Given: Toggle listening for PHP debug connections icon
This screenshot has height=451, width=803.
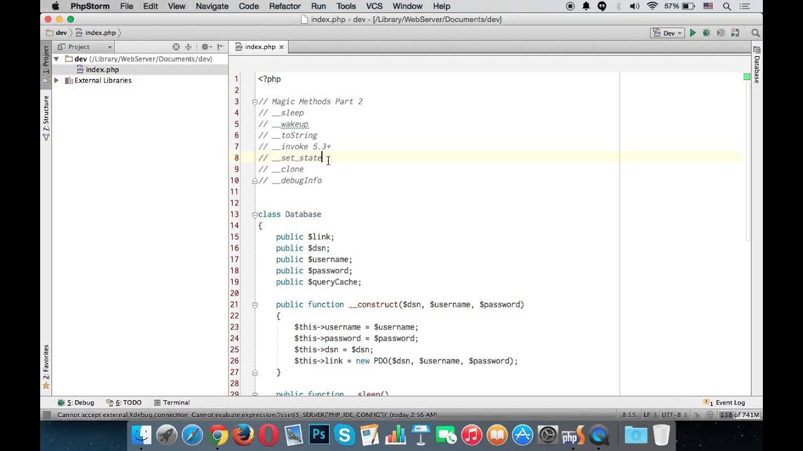Looking at the screenshot, I should [735, 33].
